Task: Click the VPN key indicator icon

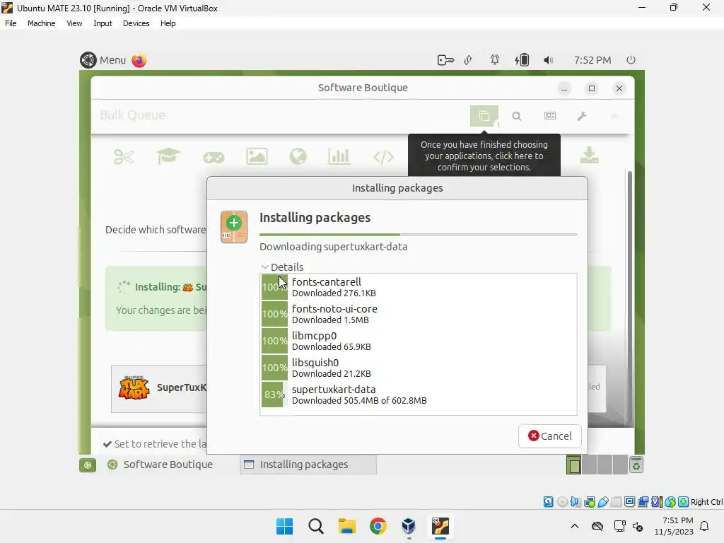Action: pos(445,60)
